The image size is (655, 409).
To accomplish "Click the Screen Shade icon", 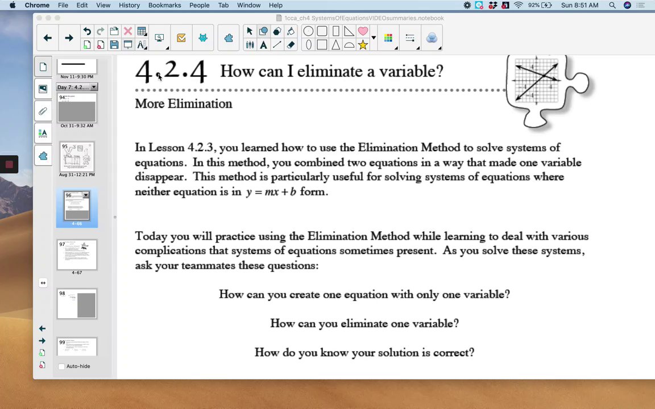I will point(128,45).
